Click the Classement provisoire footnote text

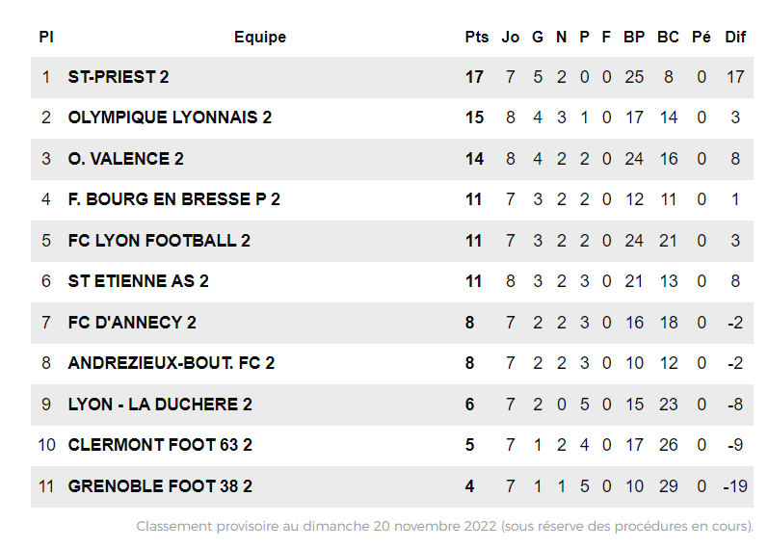click(444, 527)
